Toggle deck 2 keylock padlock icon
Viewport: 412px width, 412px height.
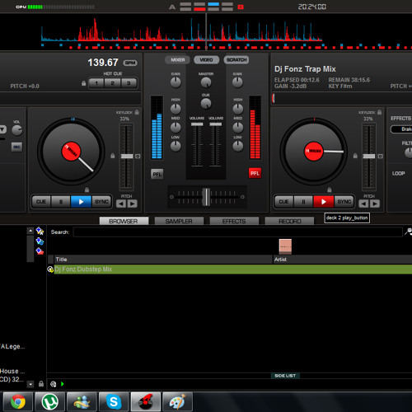point(379,112)
